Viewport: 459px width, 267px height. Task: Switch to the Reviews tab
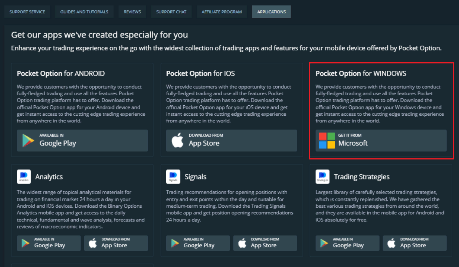pyautogui.click(x=132, y=11)
